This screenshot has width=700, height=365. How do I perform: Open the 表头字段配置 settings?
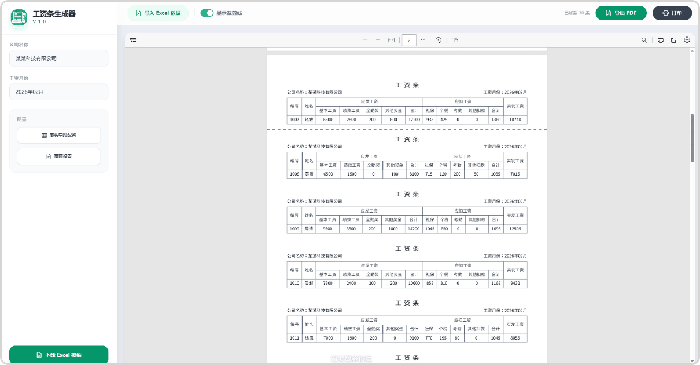(58, 135)
